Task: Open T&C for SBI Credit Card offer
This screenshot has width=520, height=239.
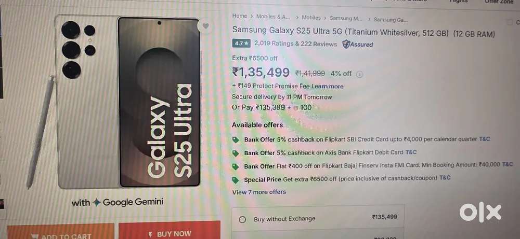Action: 484,139
